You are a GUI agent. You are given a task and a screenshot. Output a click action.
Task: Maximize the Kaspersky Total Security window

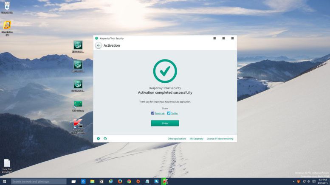click(x=223, y=38)
